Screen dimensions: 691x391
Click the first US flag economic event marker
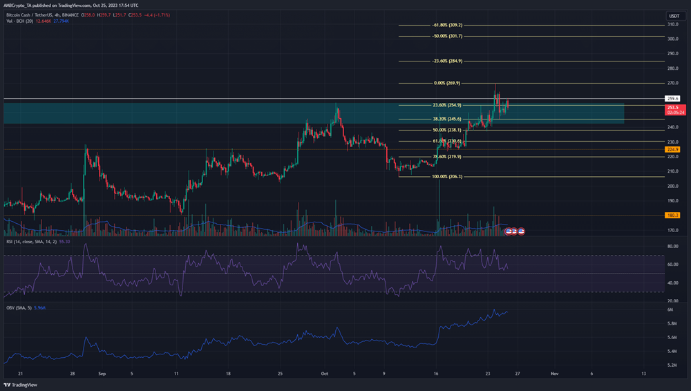click(508, 231)
